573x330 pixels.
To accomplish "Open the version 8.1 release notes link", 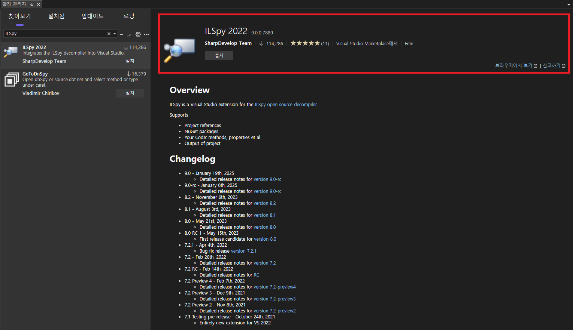I will click(264, 215).
